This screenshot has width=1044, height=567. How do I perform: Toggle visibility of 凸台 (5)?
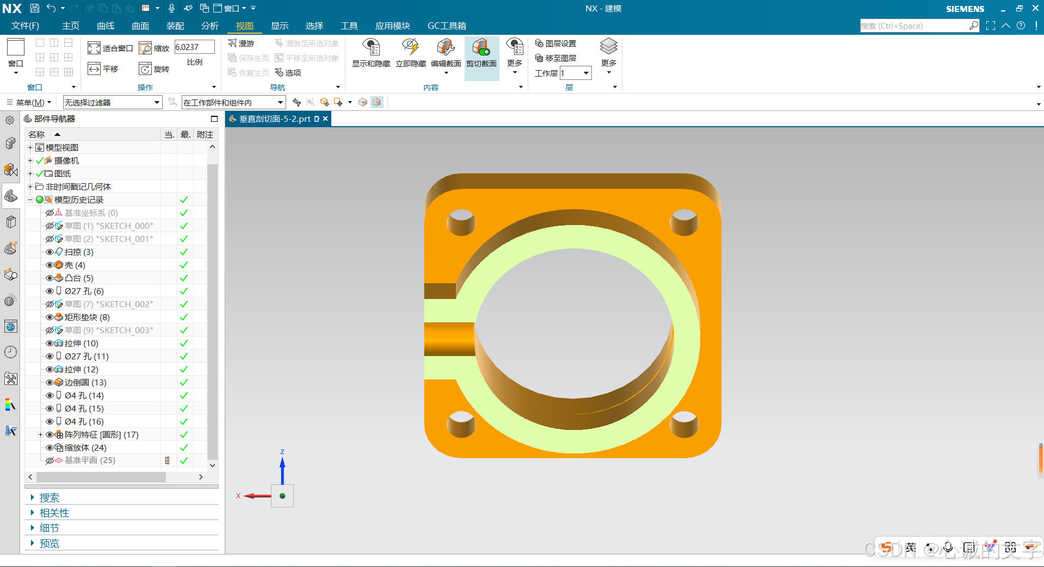click(x=50, y=278)
